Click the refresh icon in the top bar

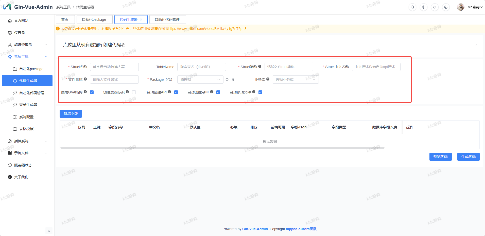pyautogui.click(x=435, y=7)
